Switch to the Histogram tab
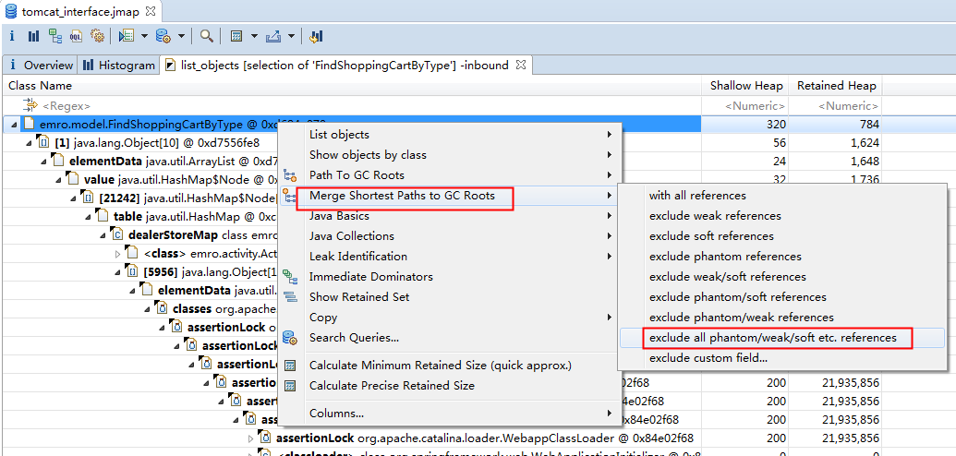This screenshot has width=956, height=456. (x=119, y=66)
